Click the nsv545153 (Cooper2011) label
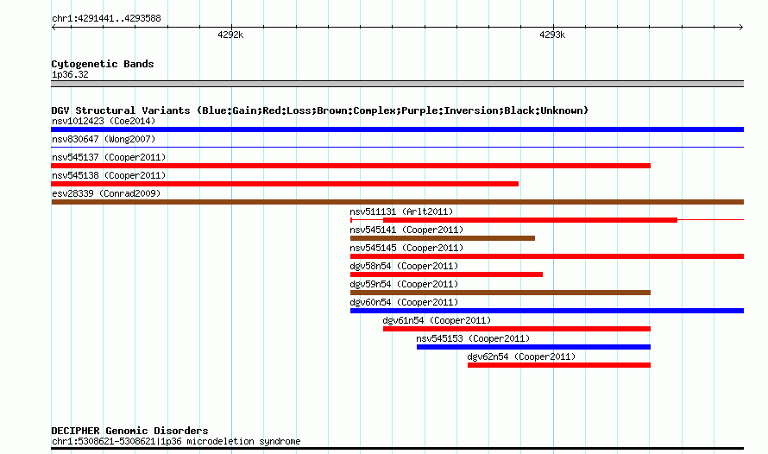The height and width of the screenshot is (454, 768). (473, 338)
